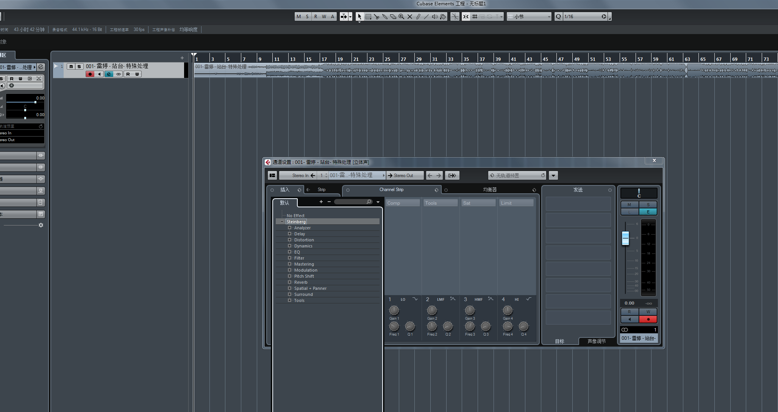
Task: Go to next channel arrow
Action: click(x=439, y=176)
